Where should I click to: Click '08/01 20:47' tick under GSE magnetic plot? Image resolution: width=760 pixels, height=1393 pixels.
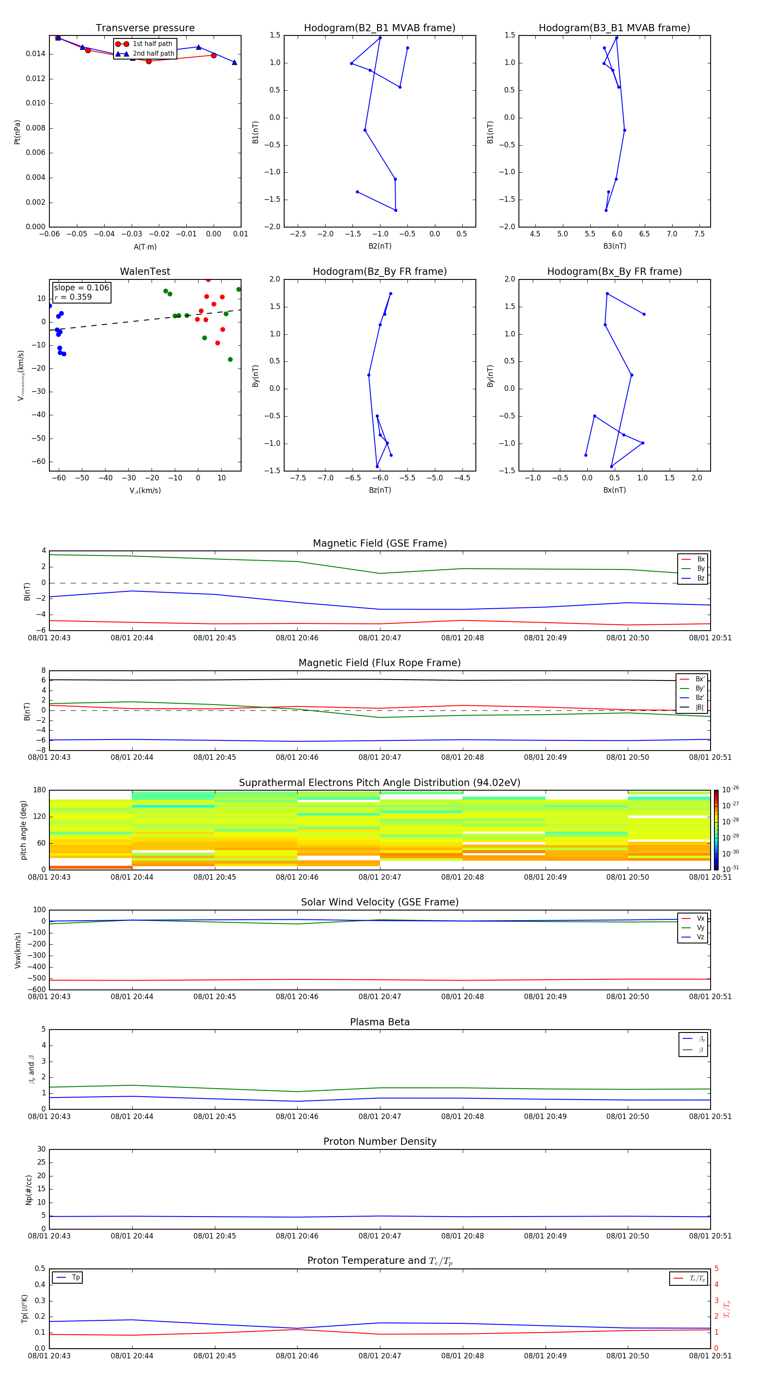[380, 638]
